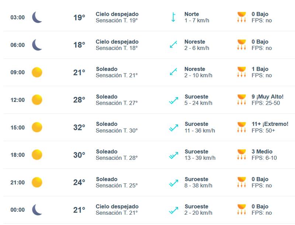Select the 12:00 time label
295x225 pixels.
click(18, 100)
